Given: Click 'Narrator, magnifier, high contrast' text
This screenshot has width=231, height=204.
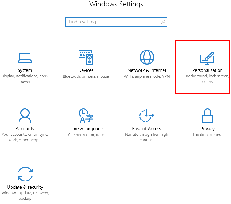Looking at the screenshot, I should coord(147,137).
